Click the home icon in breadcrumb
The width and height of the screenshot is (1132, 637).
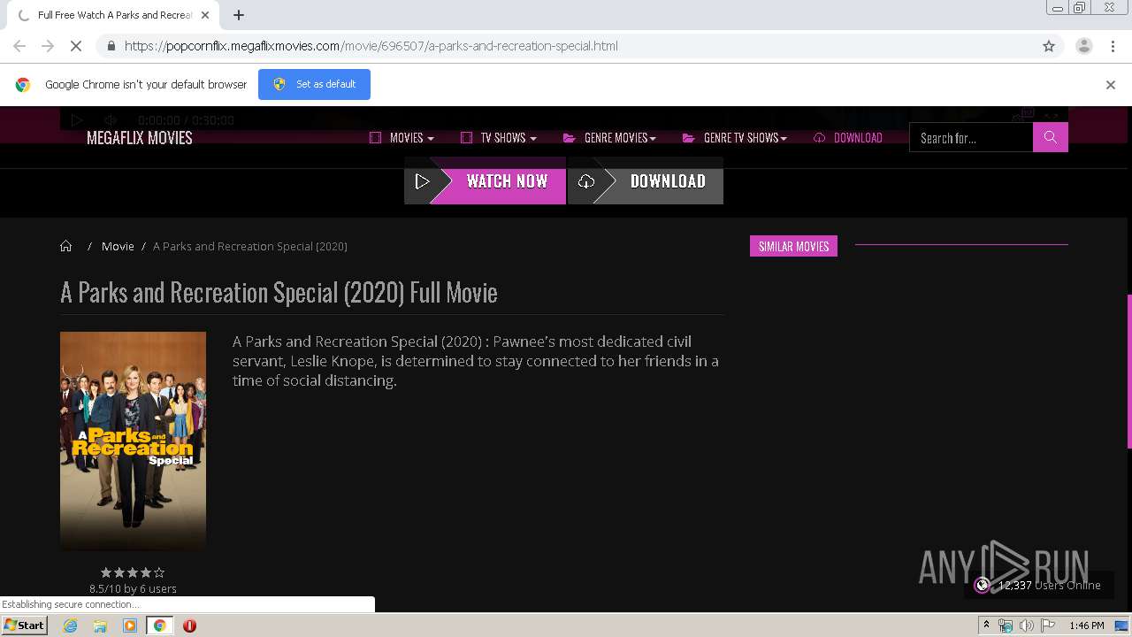tap(65, 246)
